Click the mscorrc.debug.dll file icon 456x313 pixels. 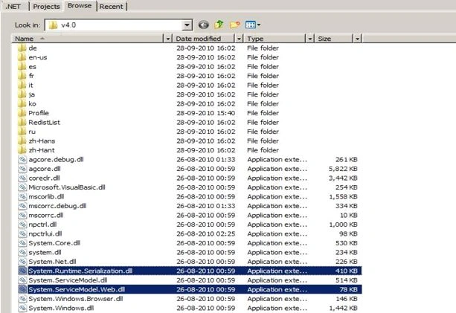pos(22,206)
